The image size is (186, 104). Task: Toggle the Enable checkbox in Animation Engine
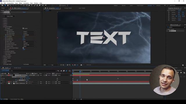coord(23,28)
